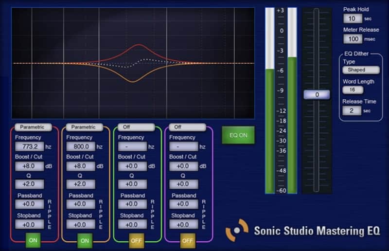
Task: Toggle the EQ ON master button
Action: (238, 135)
